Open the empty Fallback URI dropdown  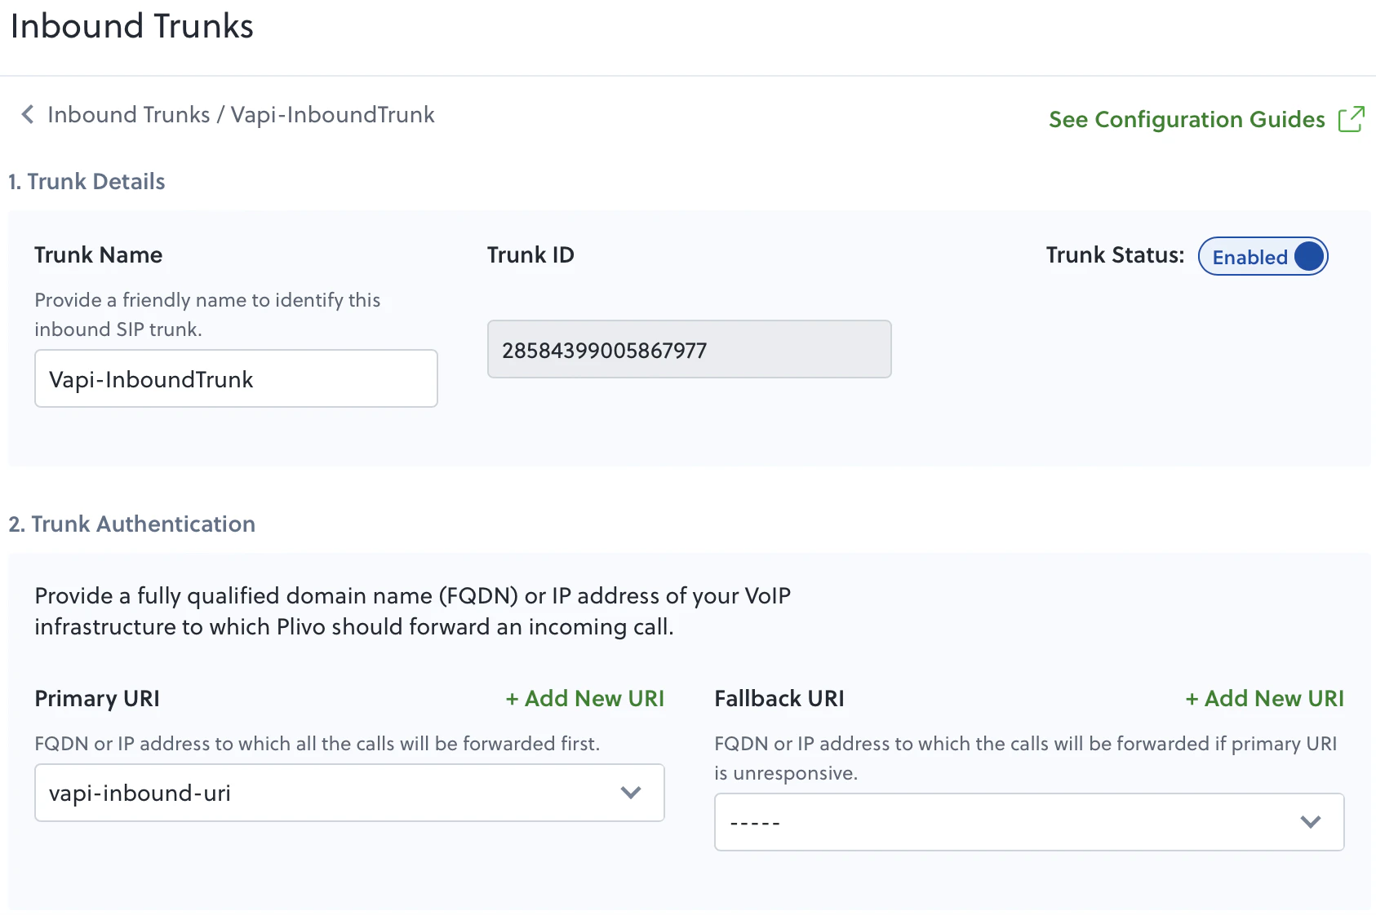tap(1028, 822)
